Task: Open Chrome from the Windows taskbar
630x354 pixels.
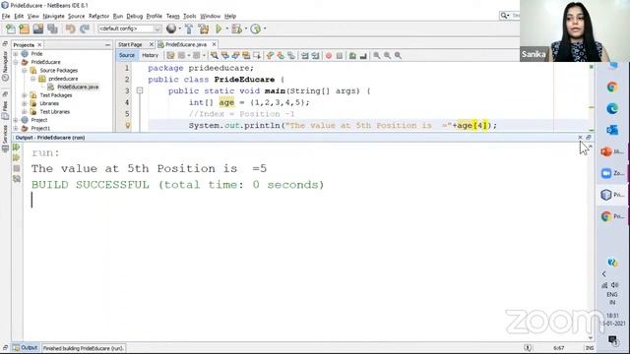Action: point(612,87)
